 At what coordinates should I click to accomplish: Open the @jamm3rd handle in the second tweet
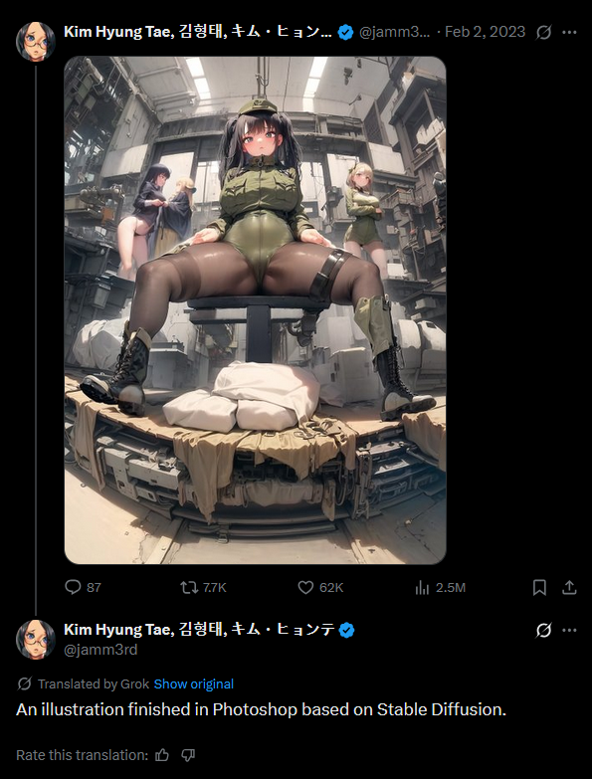[100, 650]
